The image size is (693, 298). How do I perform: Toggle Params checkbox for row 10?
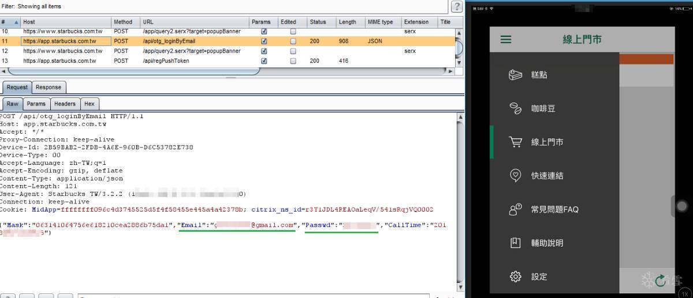tap(264, 31)
